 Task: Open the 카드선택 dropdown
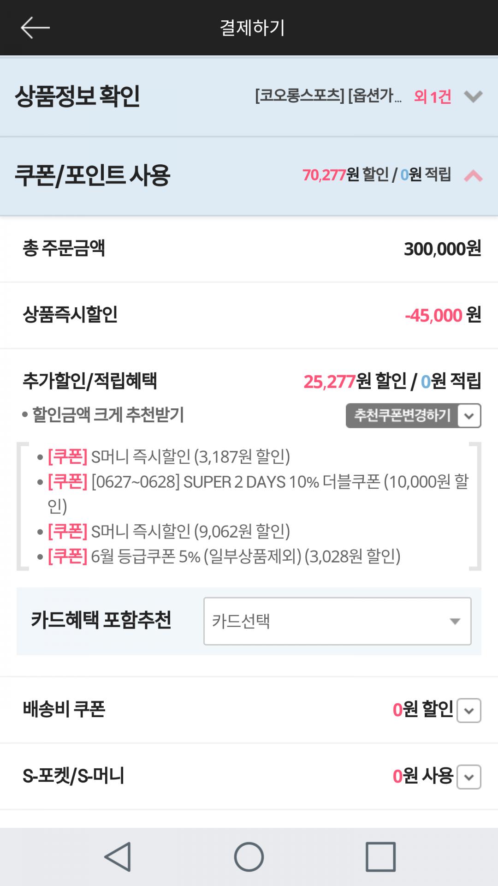pos(337,621)
